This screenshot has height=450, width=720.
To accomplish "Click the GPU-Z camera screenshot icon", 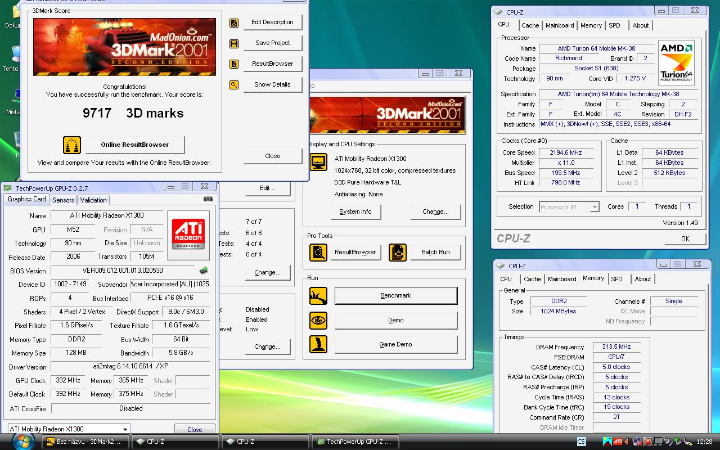I will tap(208, 199).
